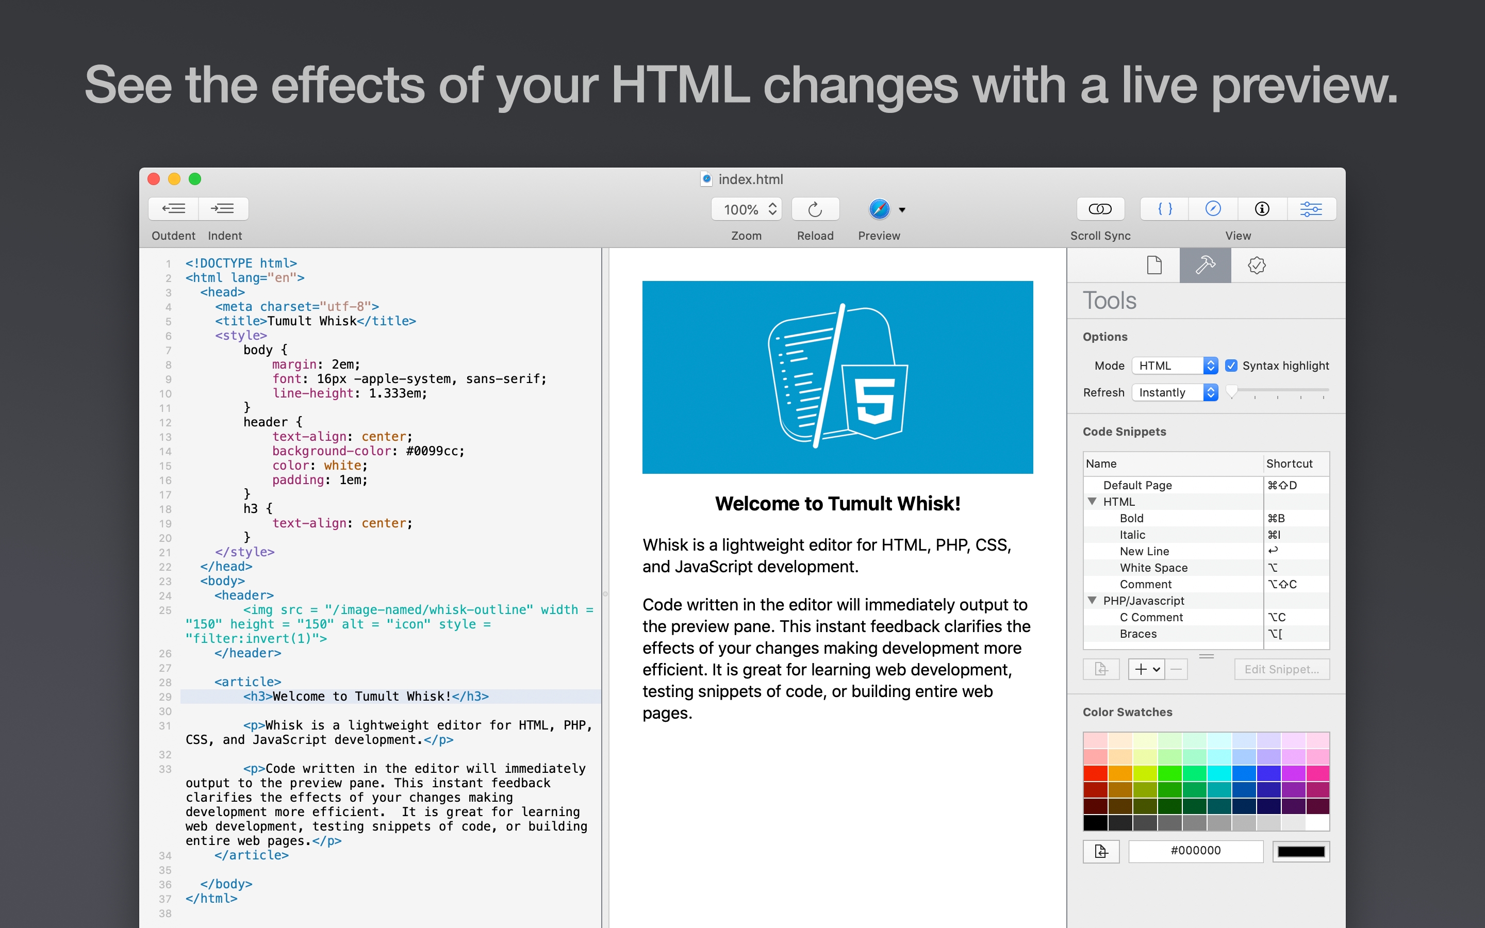This screenshot has height=928, width=1485.
Task: Click the Edit Snippet... button
Action: [1281, 669]
